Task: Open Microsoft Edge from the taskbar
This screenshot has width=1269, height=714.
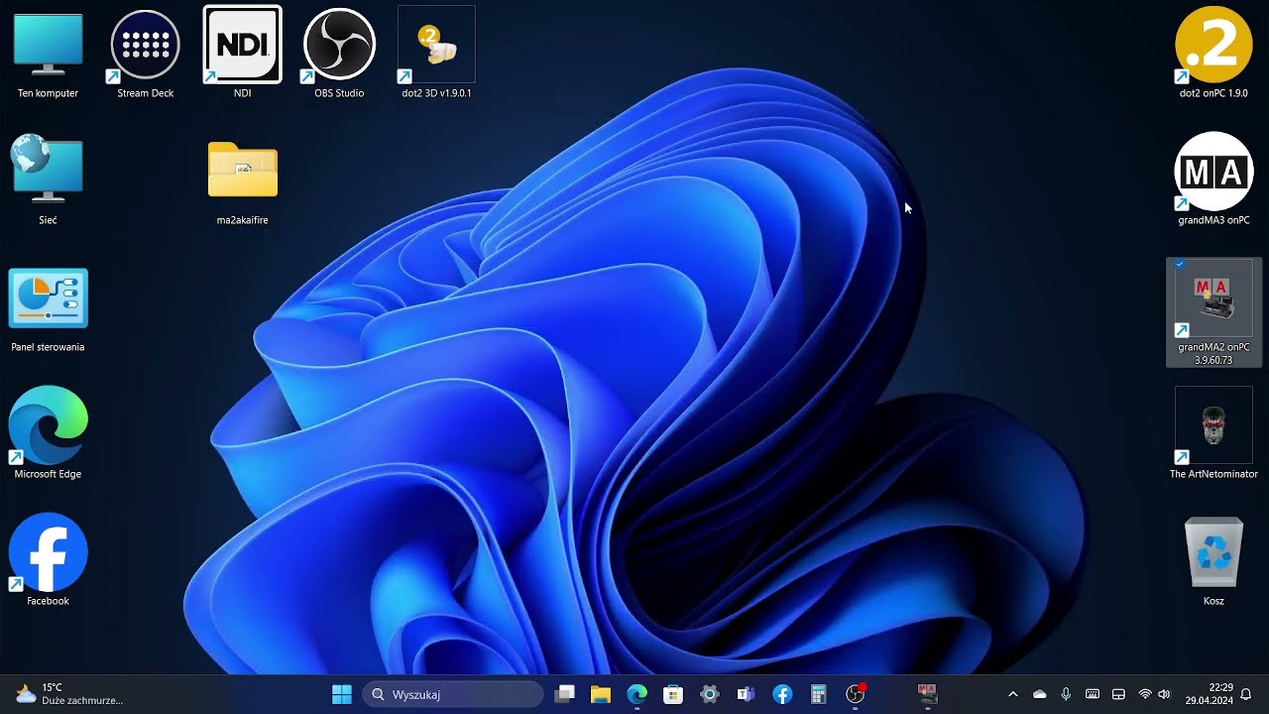Action: 636,694
